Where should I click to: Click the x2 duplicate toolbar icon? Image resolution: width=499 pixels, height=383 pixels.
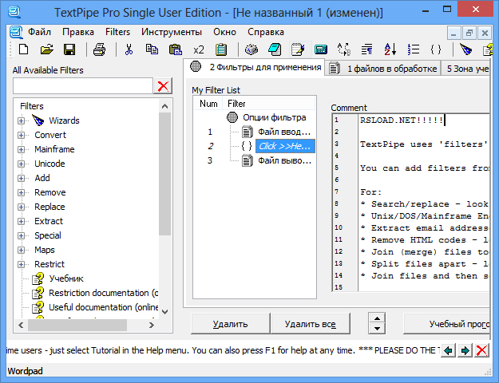(199, 49)
